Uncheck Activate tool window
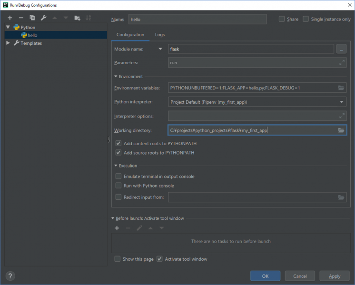Screen dimensions: 355x285 [159, 259]
